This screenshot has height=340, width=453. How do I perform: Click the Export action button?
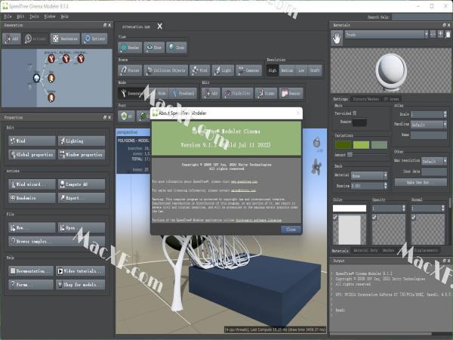coord(82,198)
